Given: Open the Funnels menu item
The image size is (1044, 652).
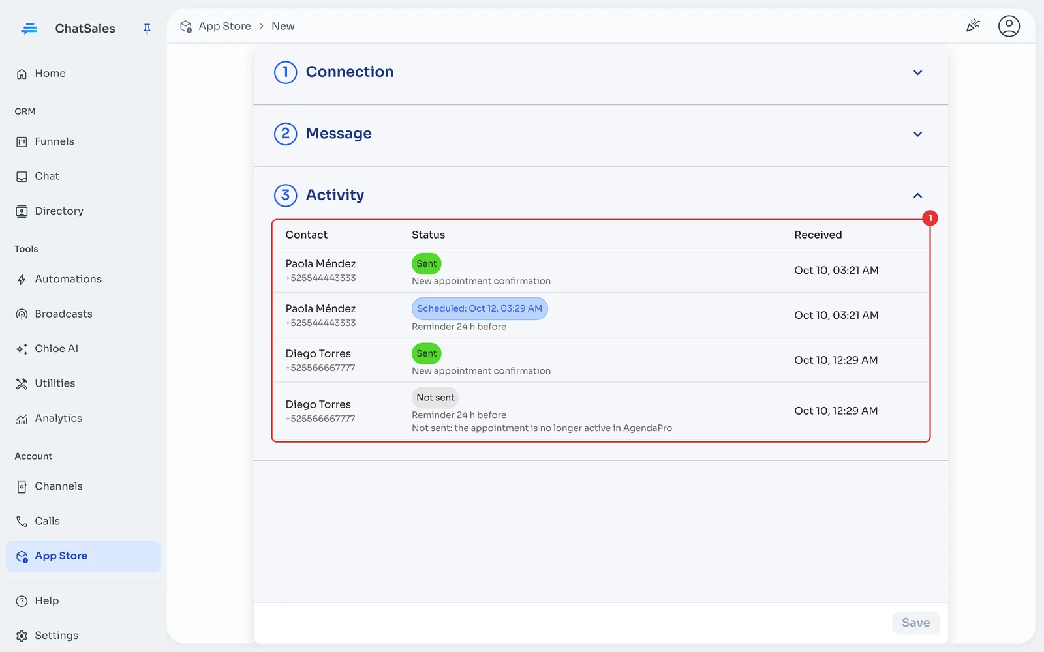Looking at the screenshot, I should click(x=83, y=141).
